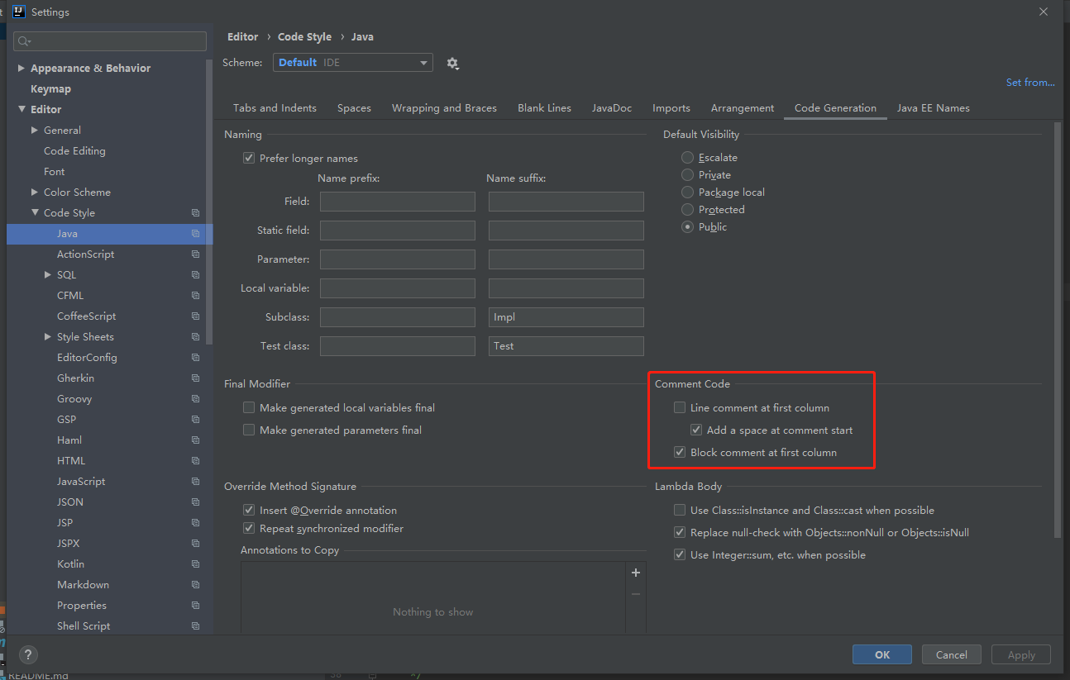This screenshot has width=1070, height=680.
Task: Click the copy icon next to Style Sheets
Action: click(195, 337)
